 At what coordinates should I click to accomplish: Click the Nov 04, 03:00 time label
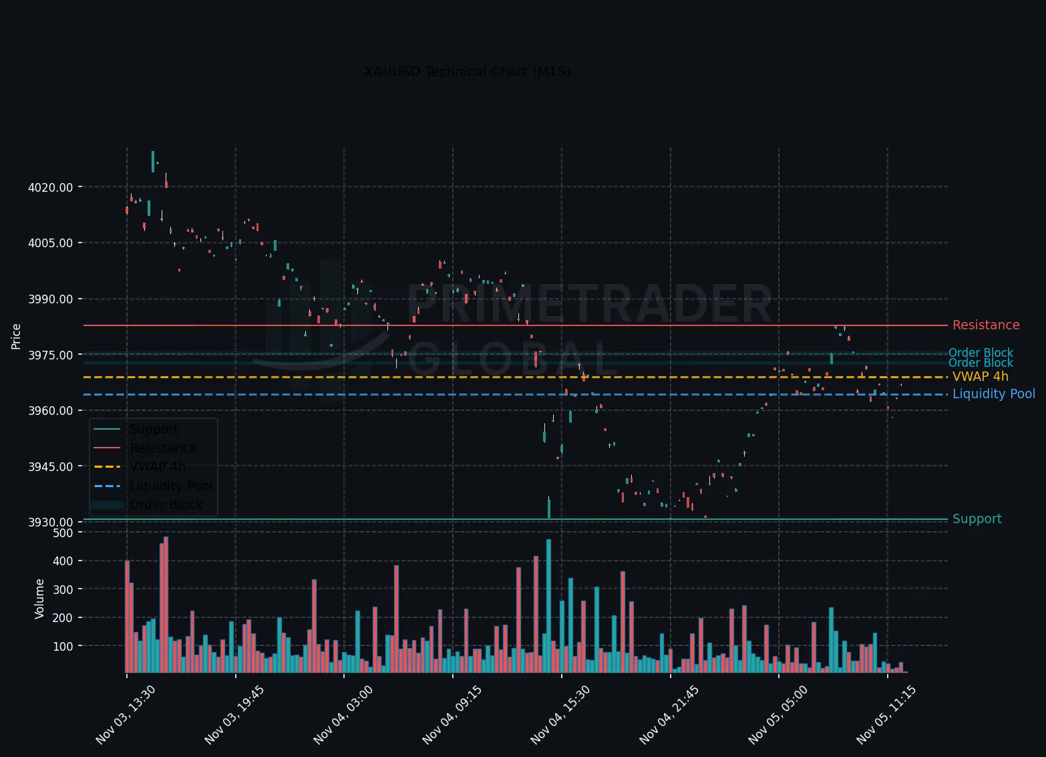pyautogui.click(x=343, y=714)
